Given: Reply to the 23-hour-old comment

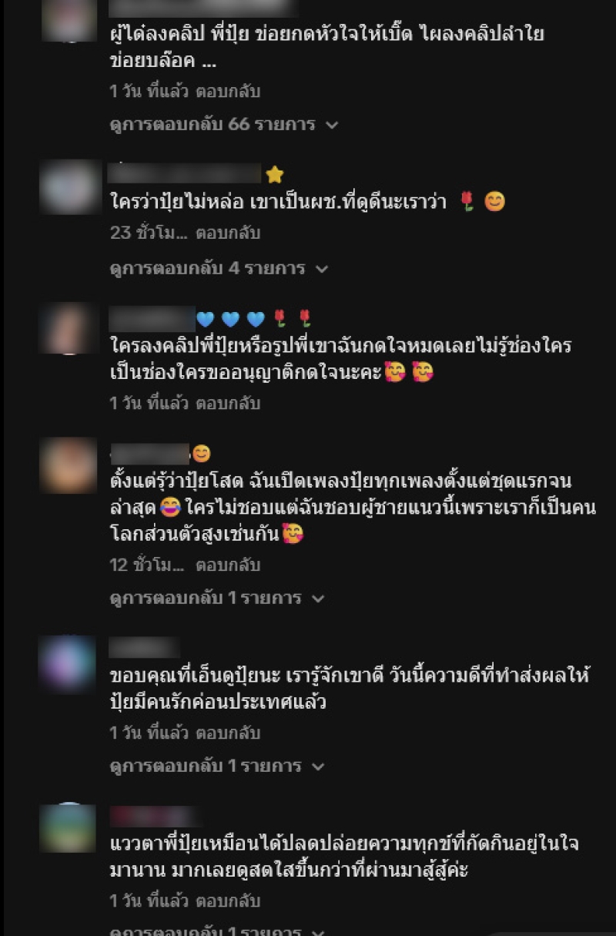Looking at the screenshot, I should [228, 233].
